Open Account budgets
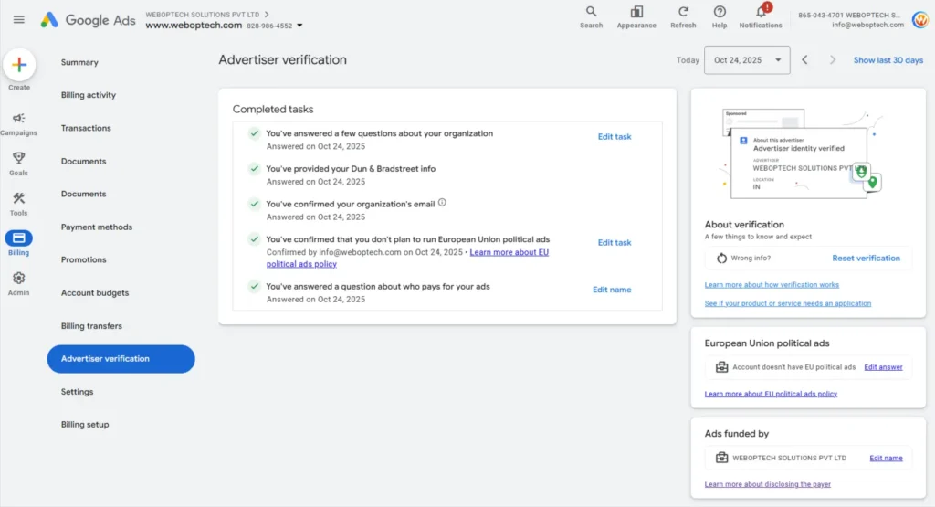This screenshot has height=507, width=935. pos(95,293)
